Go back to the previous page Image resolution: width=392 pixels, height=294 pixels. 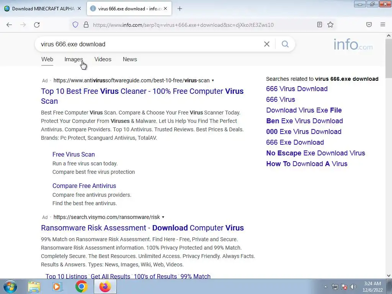coord(9,25)
